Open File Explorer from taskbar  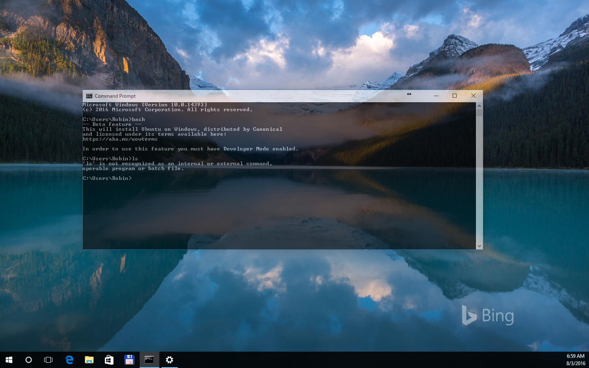pos(89,360)
